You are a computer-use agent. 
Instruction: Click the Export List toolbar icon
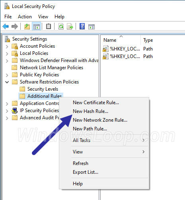point(70,26)
